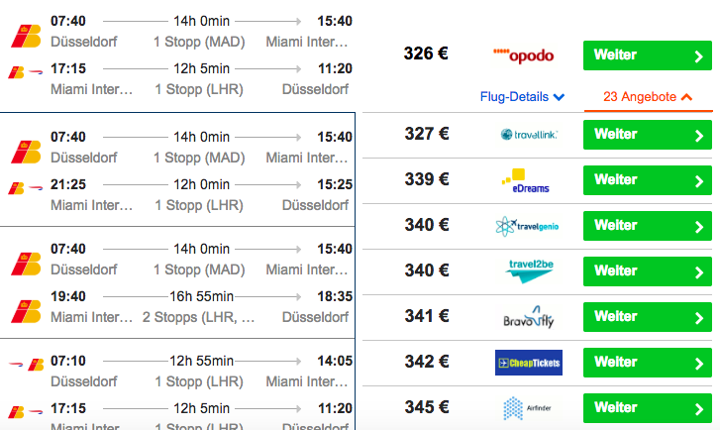
Task: Select the flight with the 21:25 Miami return
Action: click(x=177, y=169)
